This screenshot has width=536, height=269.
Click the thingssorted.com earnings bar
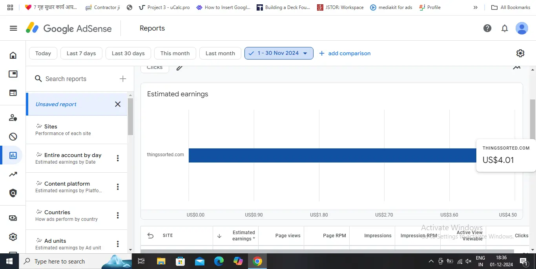[x=332, y=155]
